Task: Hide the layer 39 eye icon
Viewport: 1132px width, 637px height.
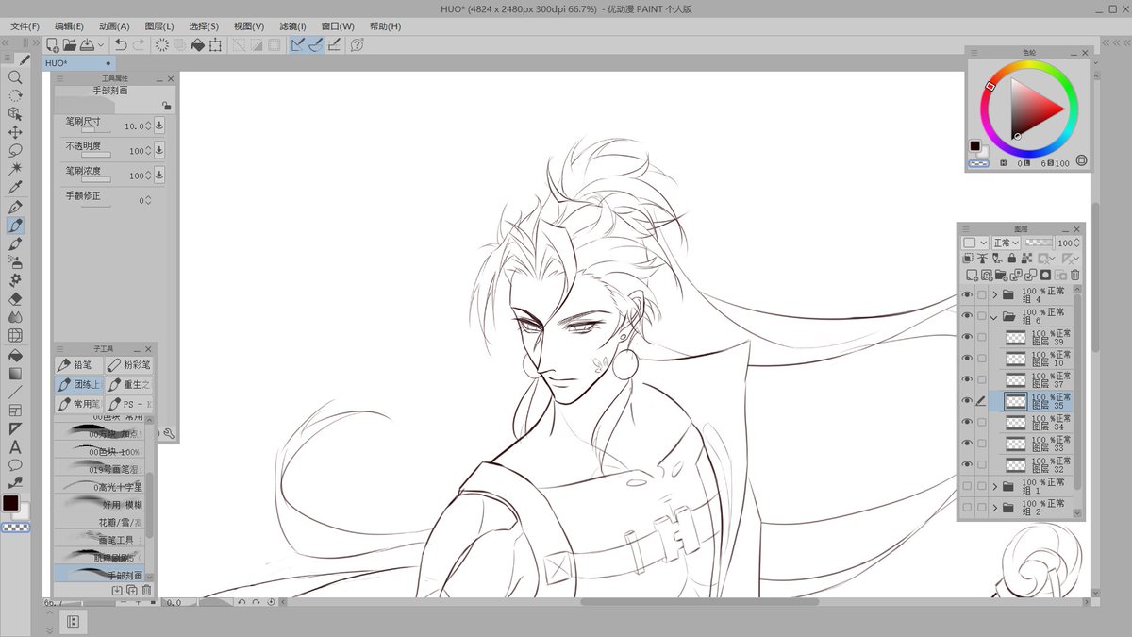Action: coord(966,337)
